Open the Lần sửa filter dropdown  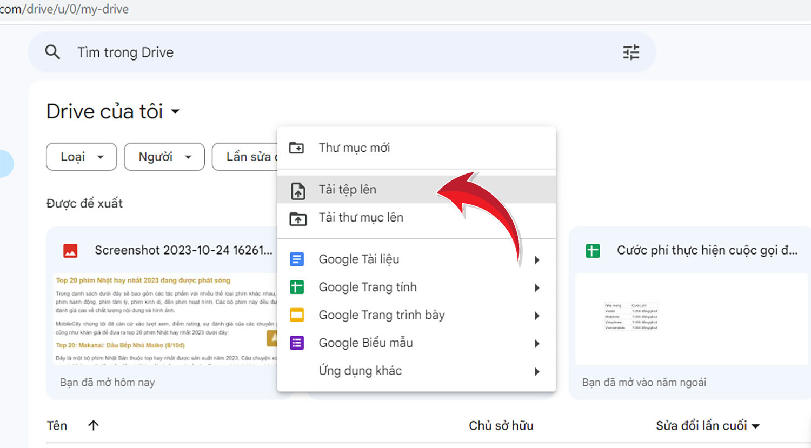coord(245,157)
